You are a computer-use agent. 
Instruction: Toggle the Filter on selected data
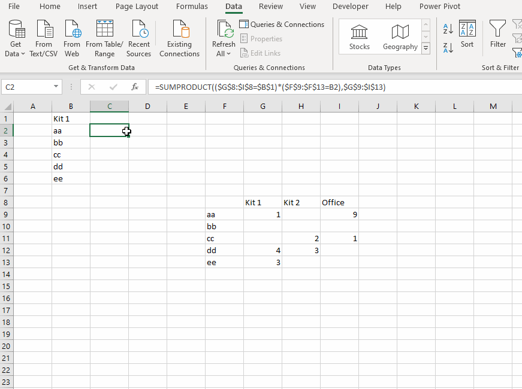[x=497, y=36]
